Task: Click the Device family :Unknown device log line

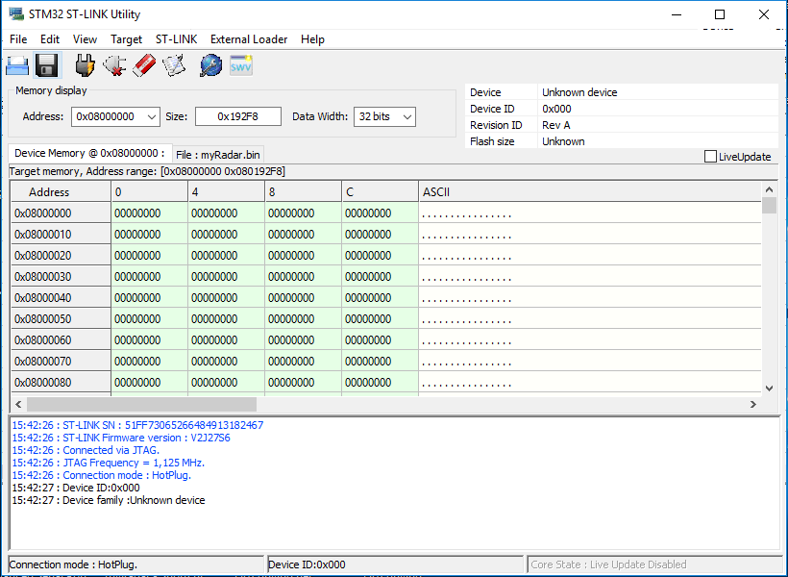Action: click(109, 500)
